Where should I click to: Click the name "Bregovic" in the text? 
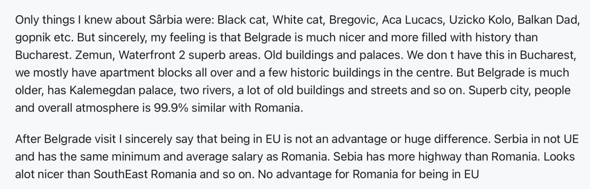pos(350,20)
